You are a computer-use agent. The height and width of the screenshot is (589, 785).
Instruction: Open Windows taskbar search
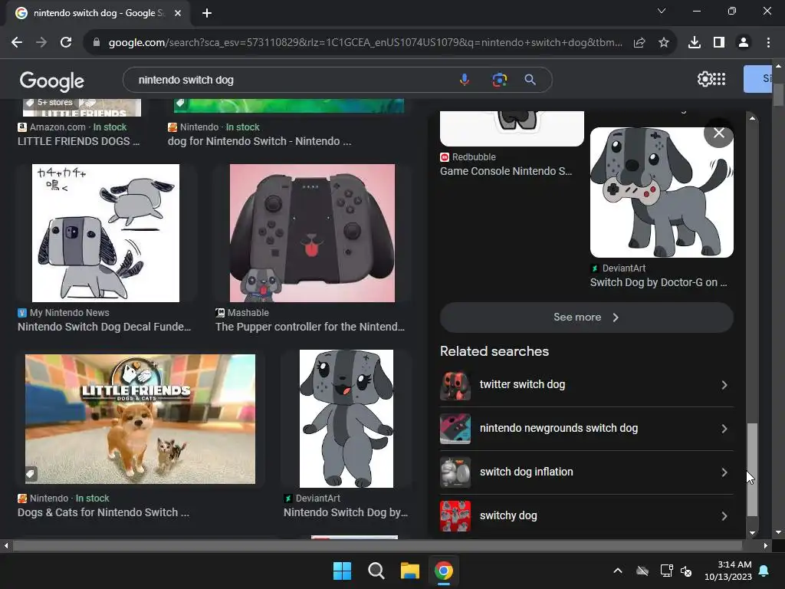tap(376, 571)
